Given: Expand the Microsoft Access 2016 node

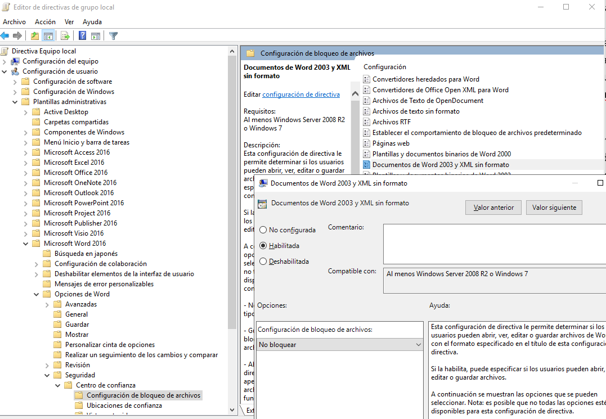Looking at the screenshot, I should click(x=26, y=152).
